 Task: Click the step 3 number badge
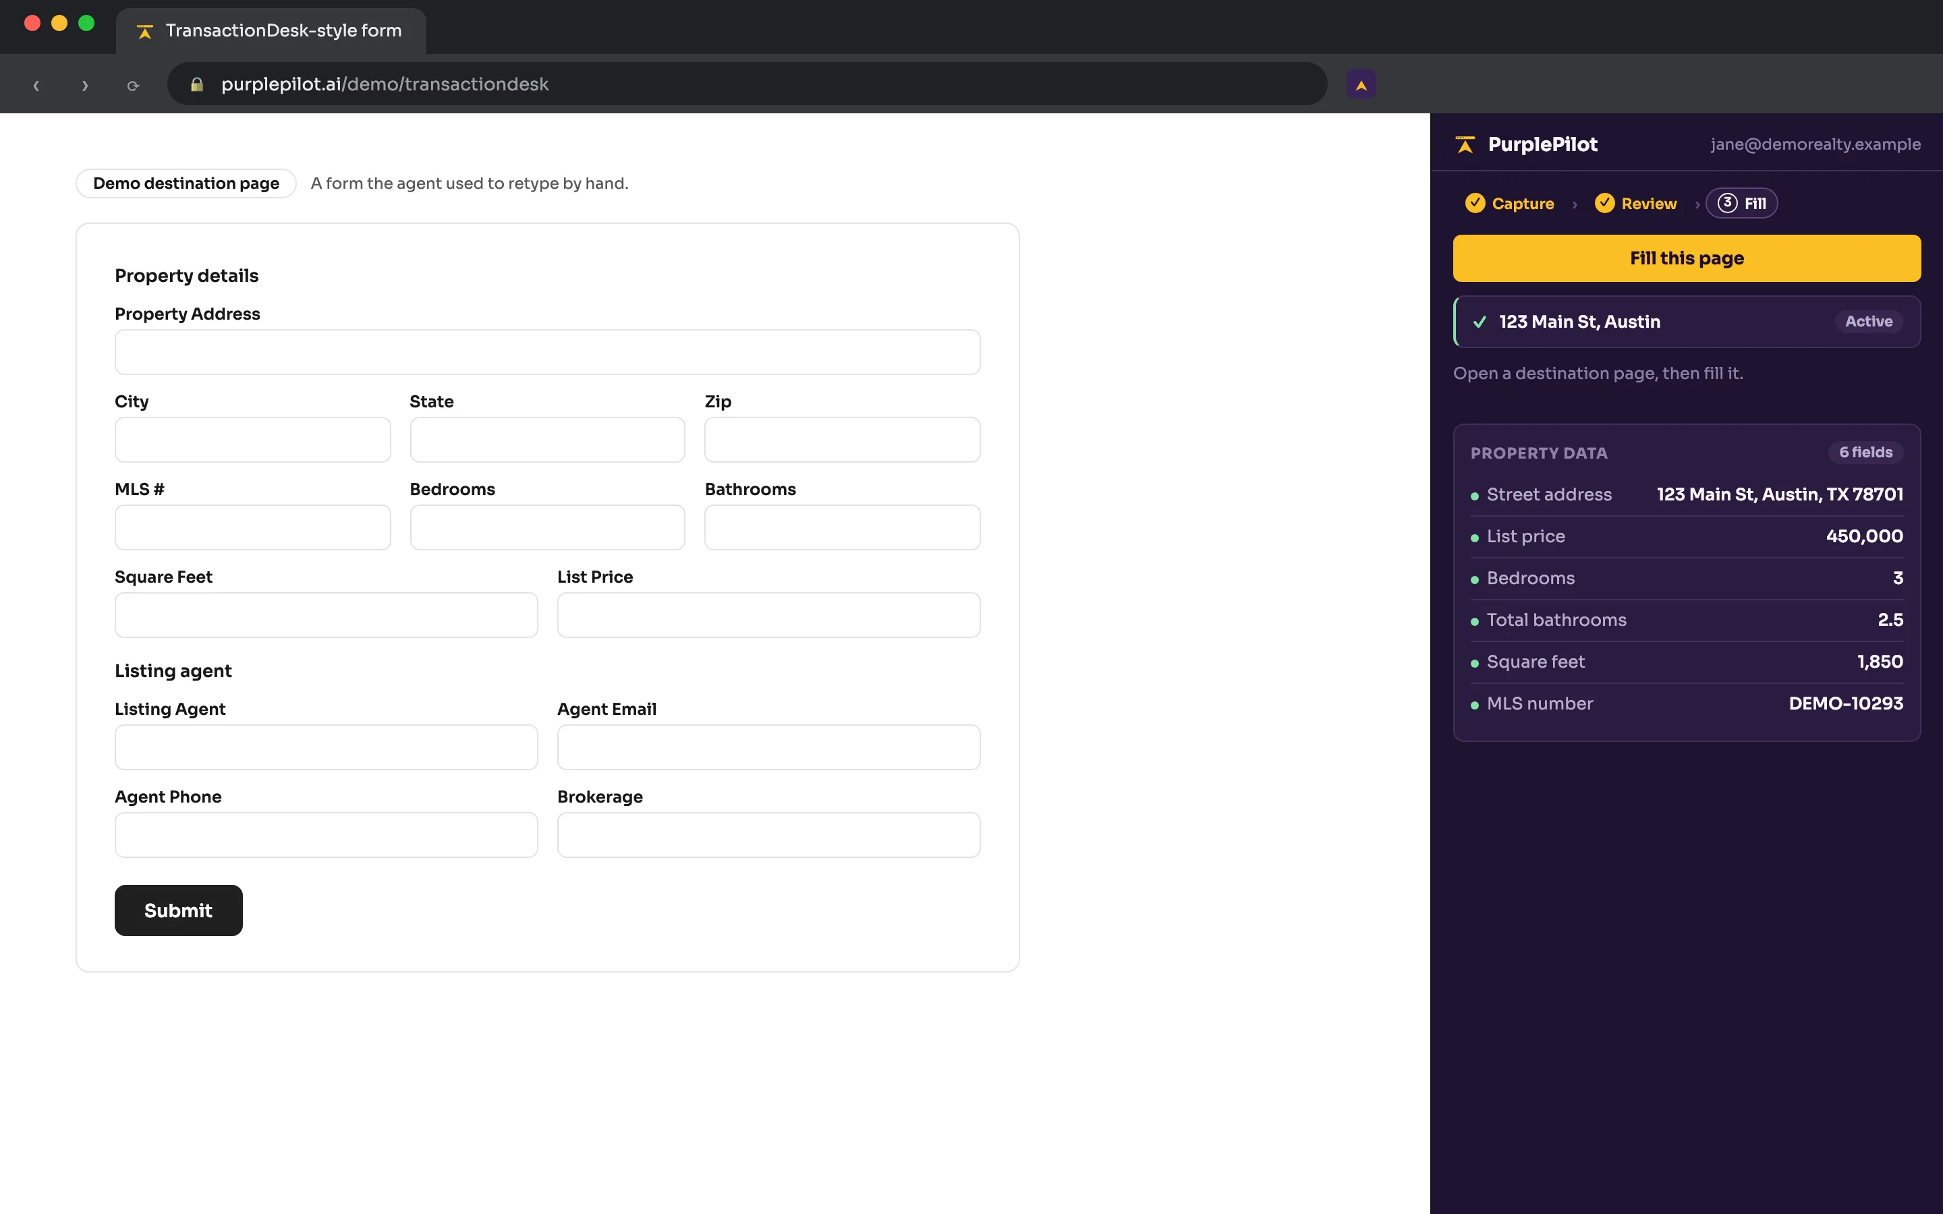1727,203
